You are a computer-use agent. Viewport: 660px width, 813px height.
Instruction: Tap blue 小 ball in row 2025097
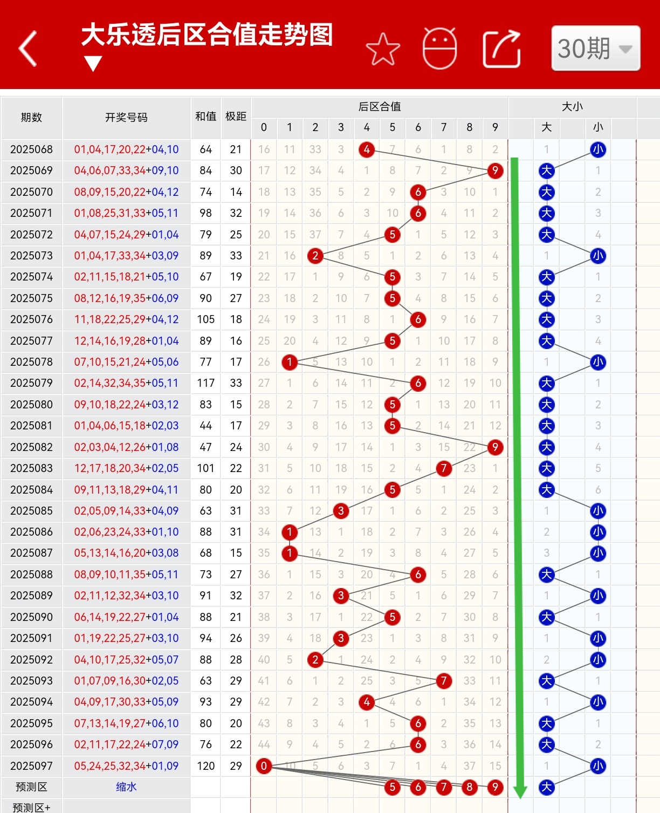click(598, 766)
